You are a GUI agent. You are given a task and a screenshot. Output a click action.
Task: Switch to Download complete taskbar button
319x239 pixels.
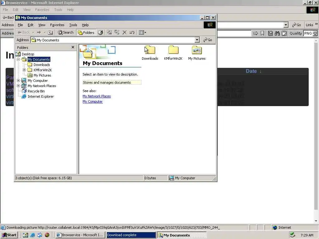pyautogui.click(x=131, y=235)
